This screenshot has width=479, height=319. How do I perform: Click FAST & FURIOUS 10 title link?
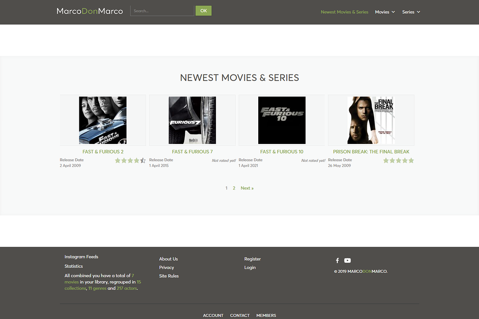282,152
